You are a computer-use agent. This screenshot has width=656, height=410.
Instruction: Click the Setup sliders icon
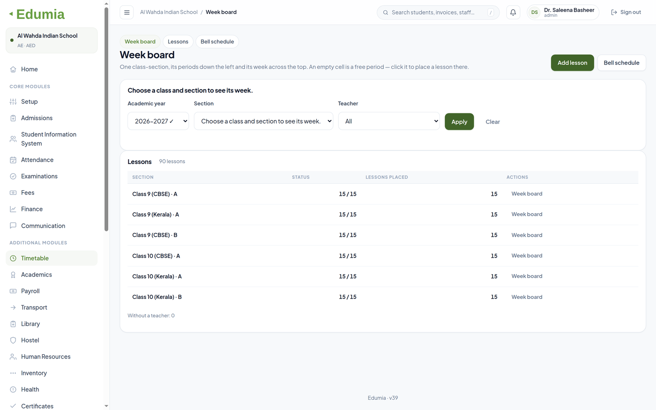(13, 102)
